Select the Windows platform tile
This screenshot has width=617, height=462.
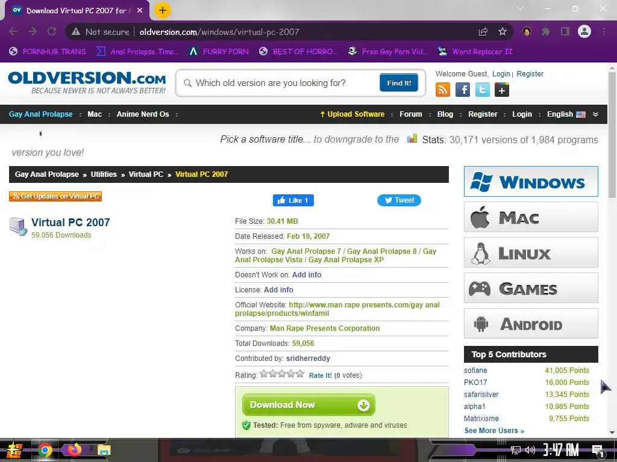[531, 182]
